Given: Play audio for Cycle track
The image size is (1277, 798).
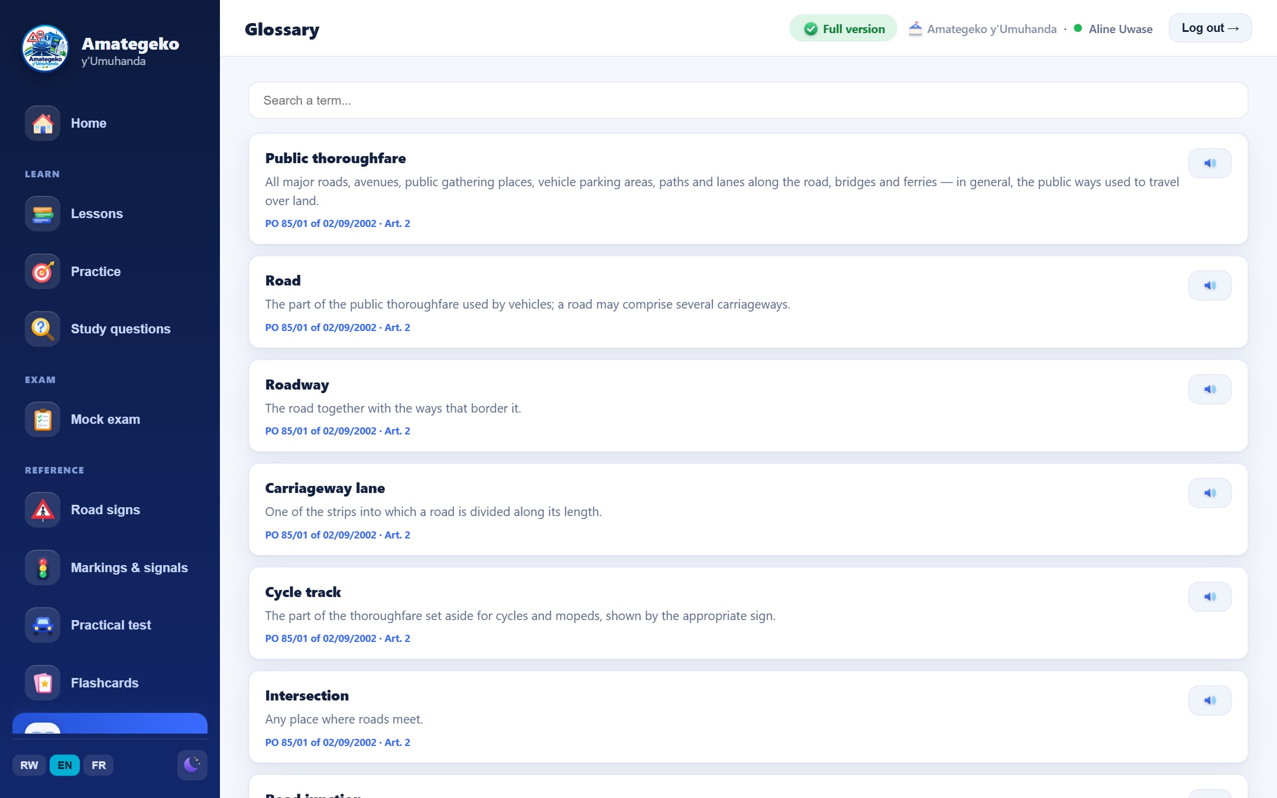Looking at the screenshot, I should 1210,597.
